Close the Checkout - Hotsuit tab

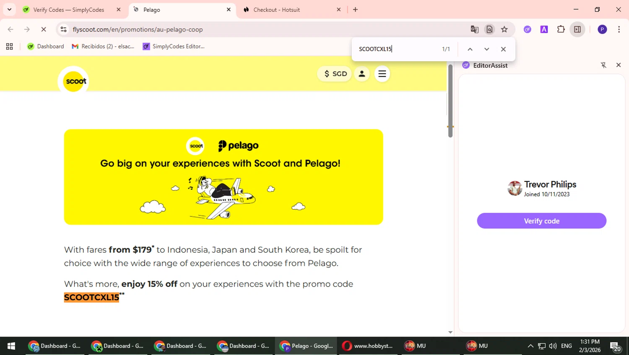tap(339, 10)
